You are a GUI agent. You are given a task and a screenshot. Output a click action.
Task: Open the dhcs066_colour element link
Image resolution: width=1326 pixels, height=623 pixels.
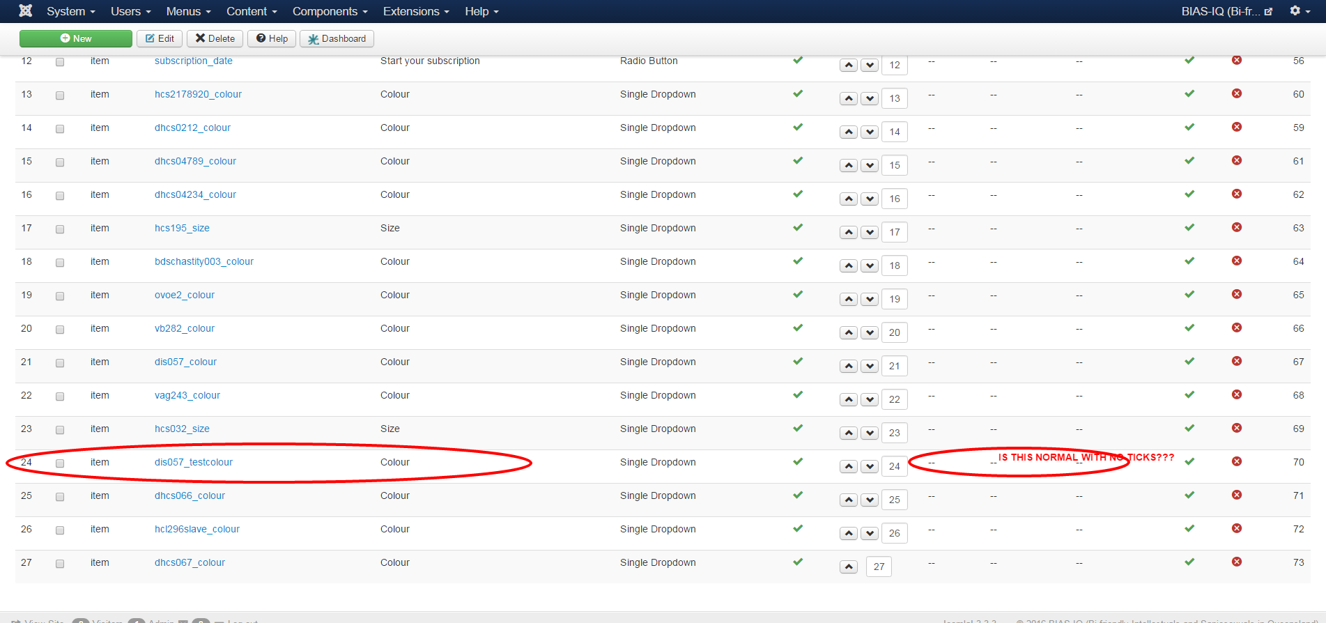point(190,495)
